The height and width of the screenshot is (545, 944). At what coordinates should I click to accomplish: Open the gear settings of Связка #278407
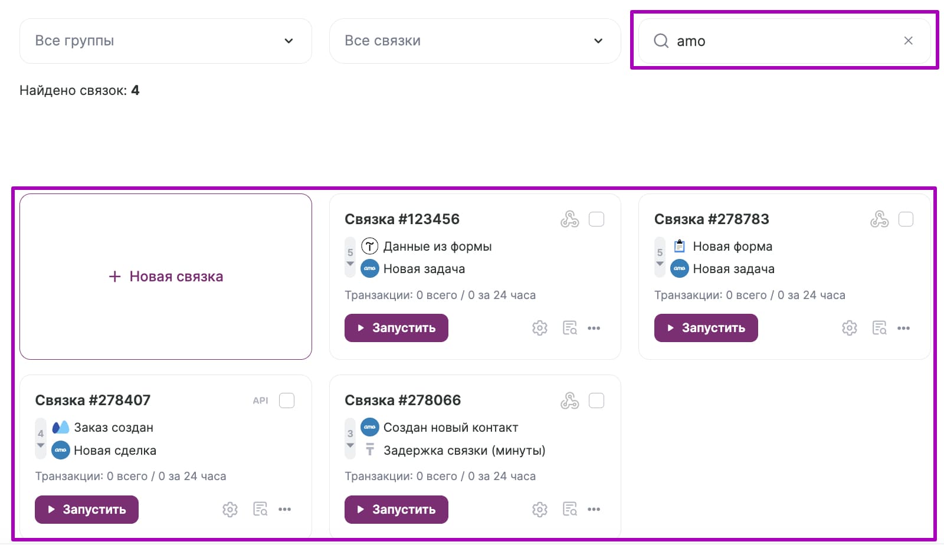(230, 510)
